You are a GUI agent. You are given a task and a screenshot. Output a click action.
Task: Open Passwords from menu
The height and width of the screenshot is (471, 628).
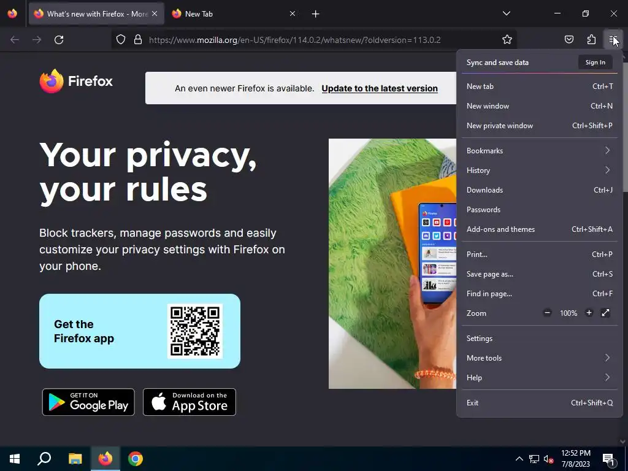pyautogui.click(x=540, y=210)
